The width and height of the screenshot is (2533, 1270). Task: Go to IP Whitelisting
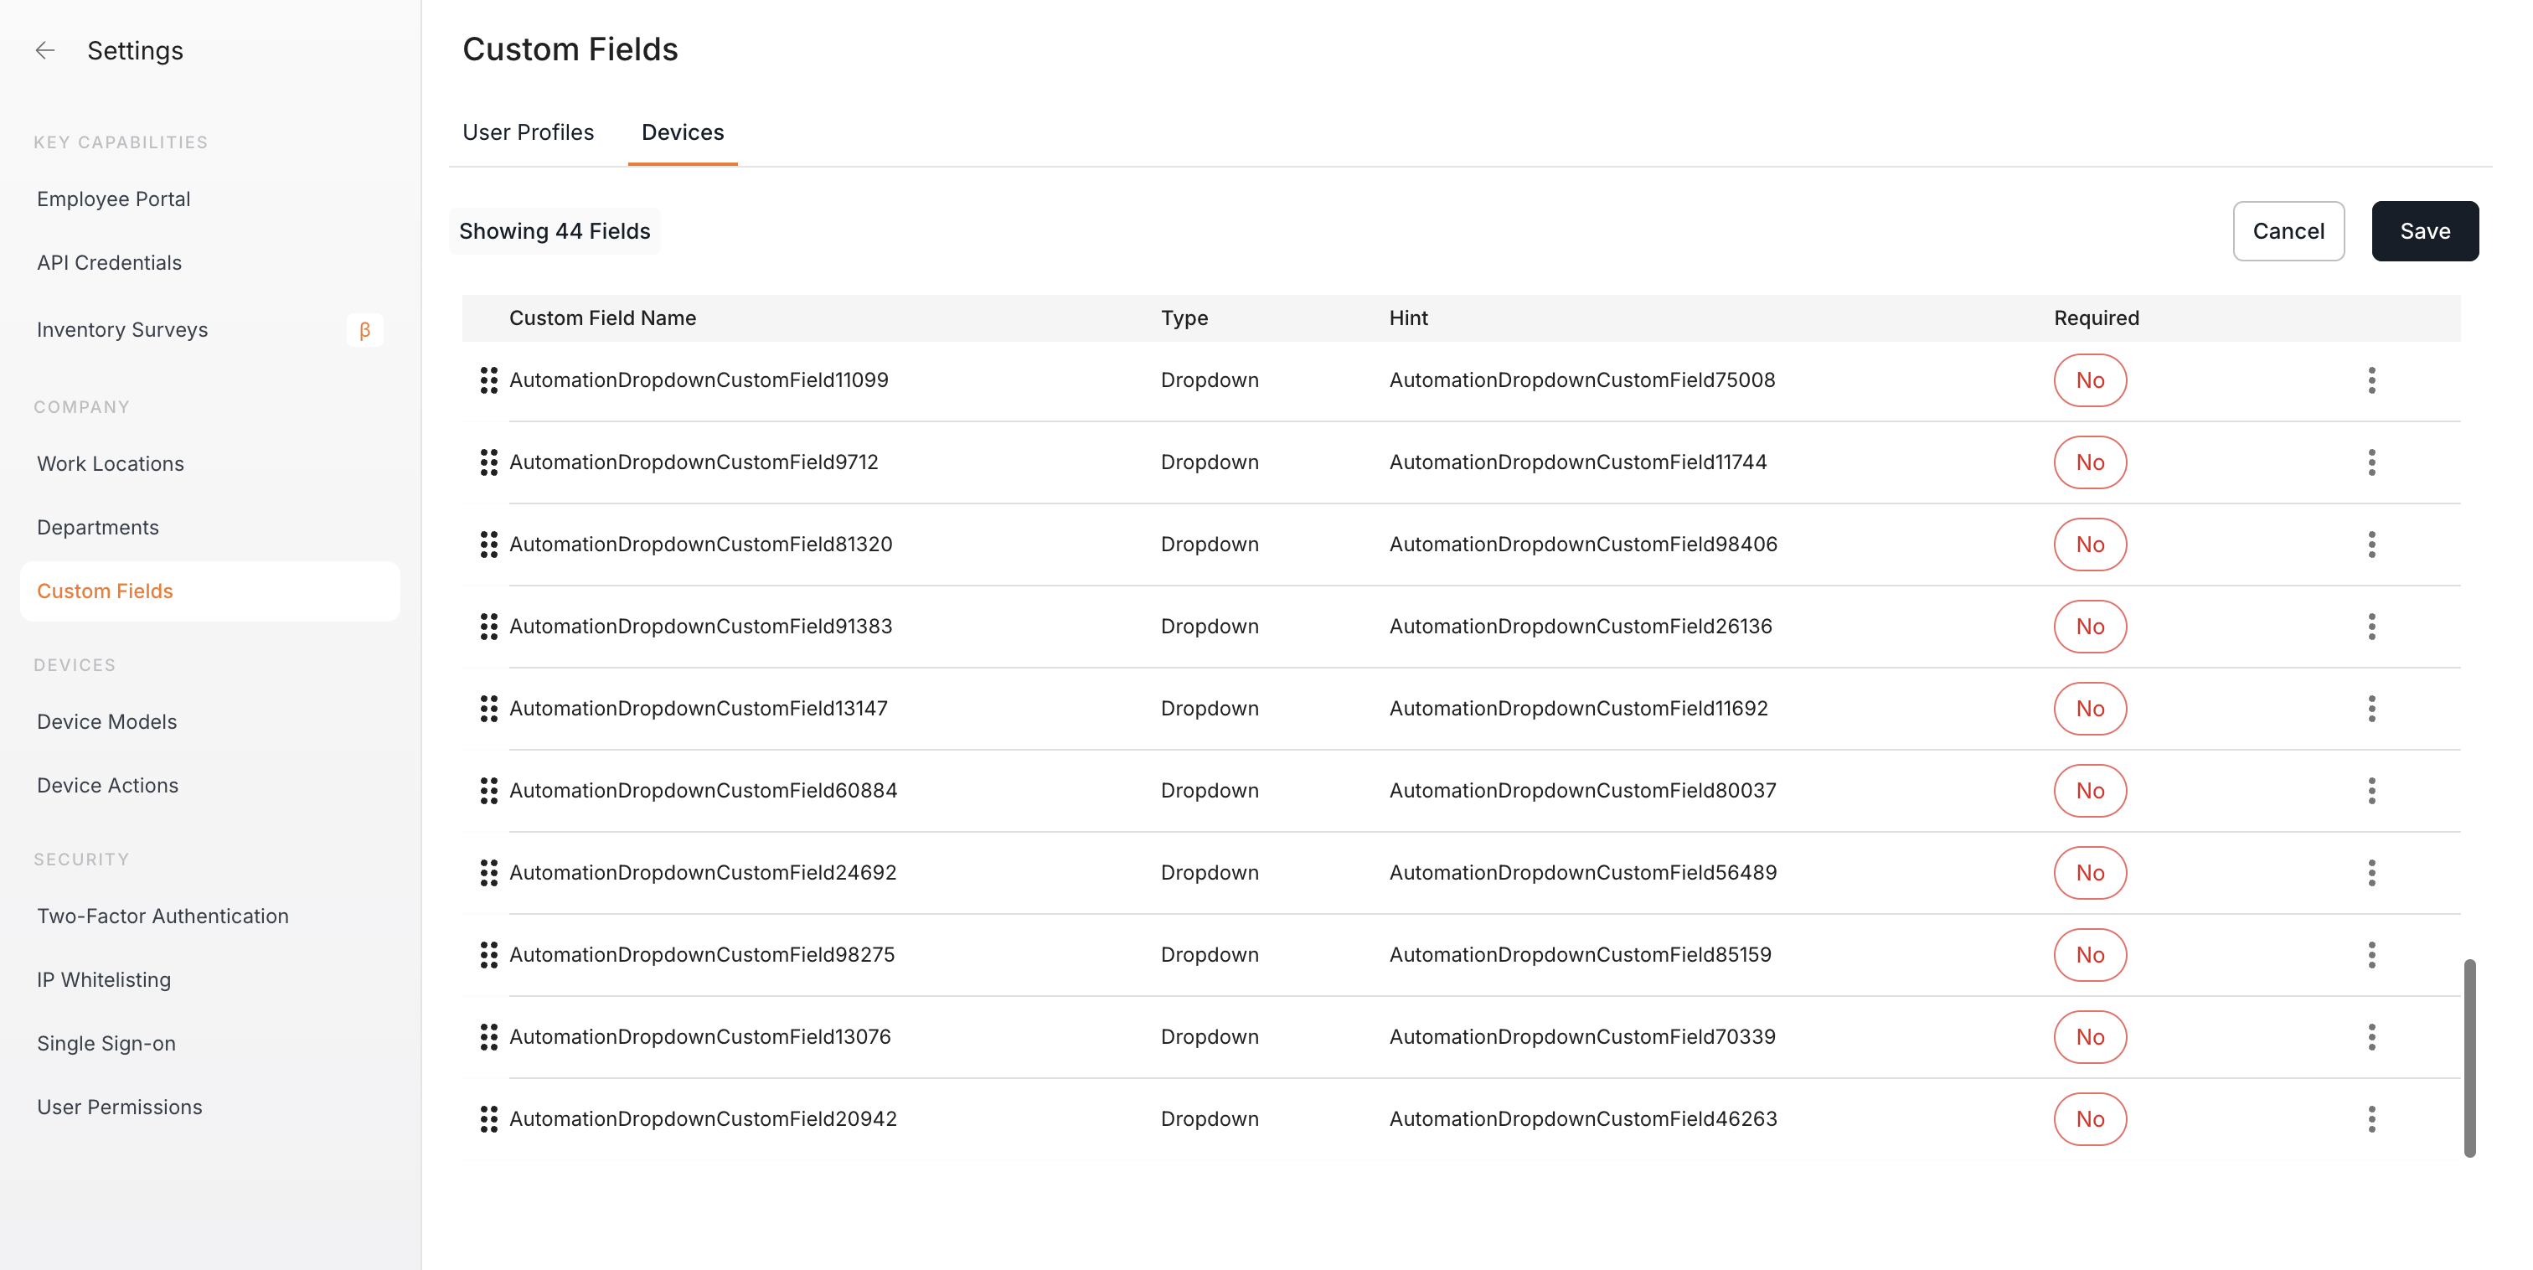click(x=104, y=981)
